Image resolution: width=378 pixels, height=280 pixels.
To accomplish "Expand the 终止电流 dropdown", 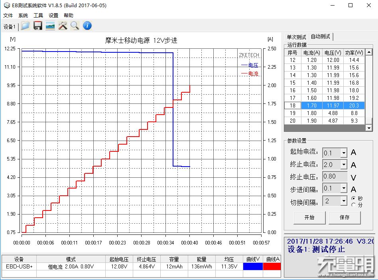I will coord(344,165).
